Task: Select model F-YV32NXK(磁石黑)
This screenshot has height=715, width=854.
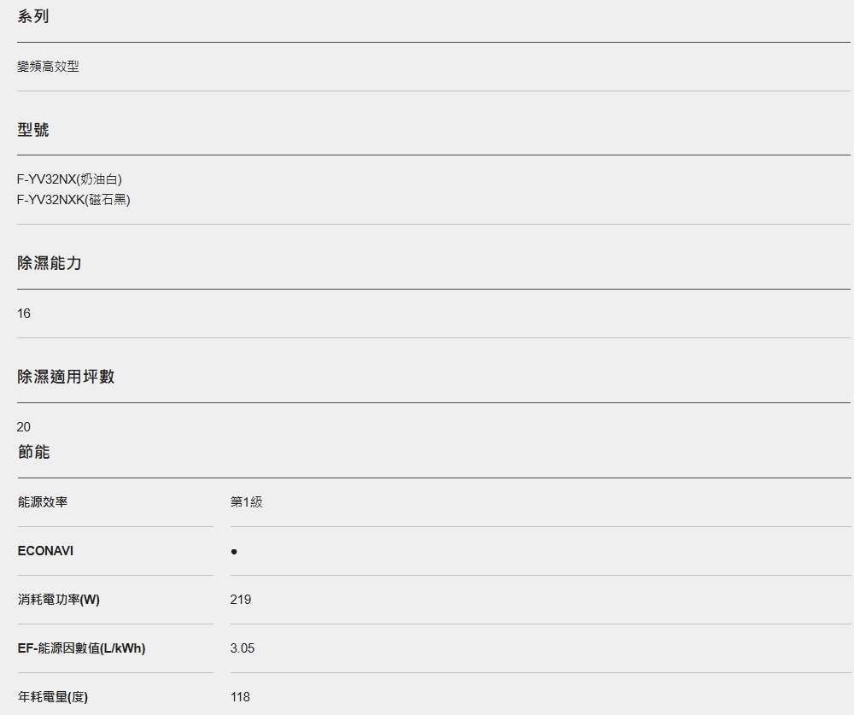Action: pyautogui.click(x=73, y=200)
